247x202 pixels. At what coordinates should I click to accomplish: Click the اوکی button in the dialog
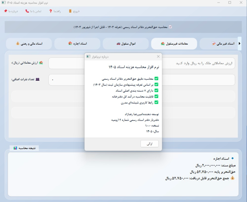point(149,144)
